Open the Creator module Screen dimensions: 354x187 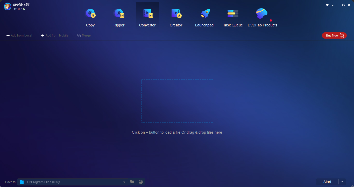point(176,17)
